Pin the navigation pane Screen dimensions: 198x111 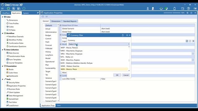pos(38,13)
